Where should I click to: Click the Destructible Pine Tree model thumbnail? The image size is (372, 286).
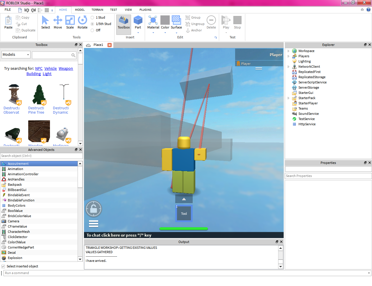(x=39, y=94)
